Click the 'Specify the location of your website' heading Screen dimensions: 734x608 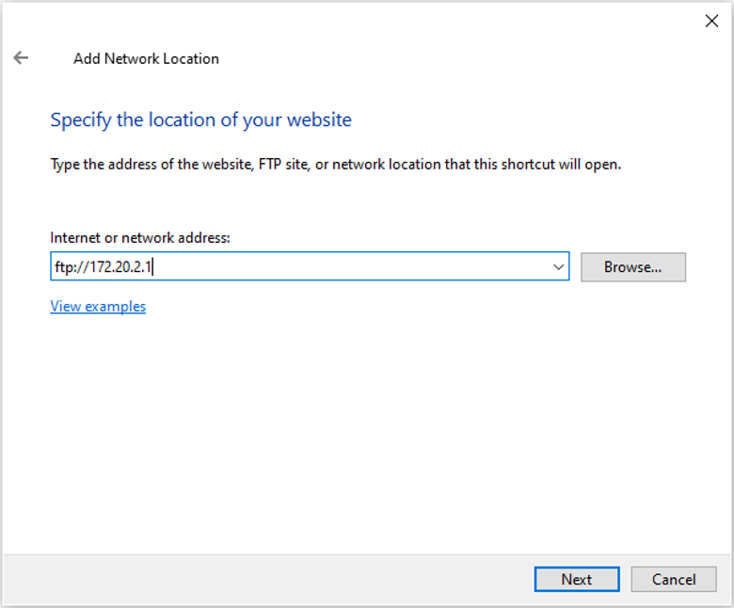[x=200, y=120]
